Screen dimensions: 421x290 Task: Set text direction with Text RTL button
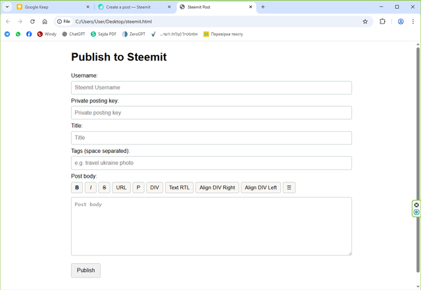[179, 188]
